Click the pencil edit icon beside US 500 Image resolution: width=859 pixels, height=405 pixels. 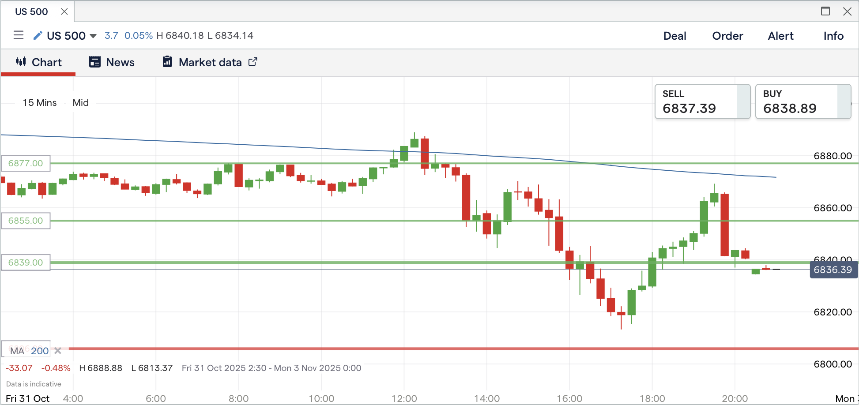(38, 35)
